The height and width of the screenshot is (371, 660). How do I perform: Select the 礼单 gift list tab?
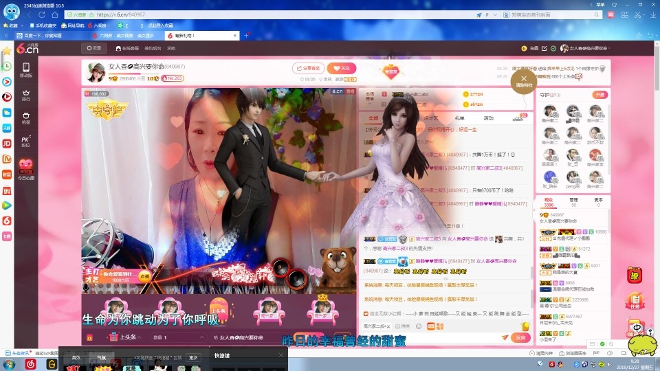[459, 118]
